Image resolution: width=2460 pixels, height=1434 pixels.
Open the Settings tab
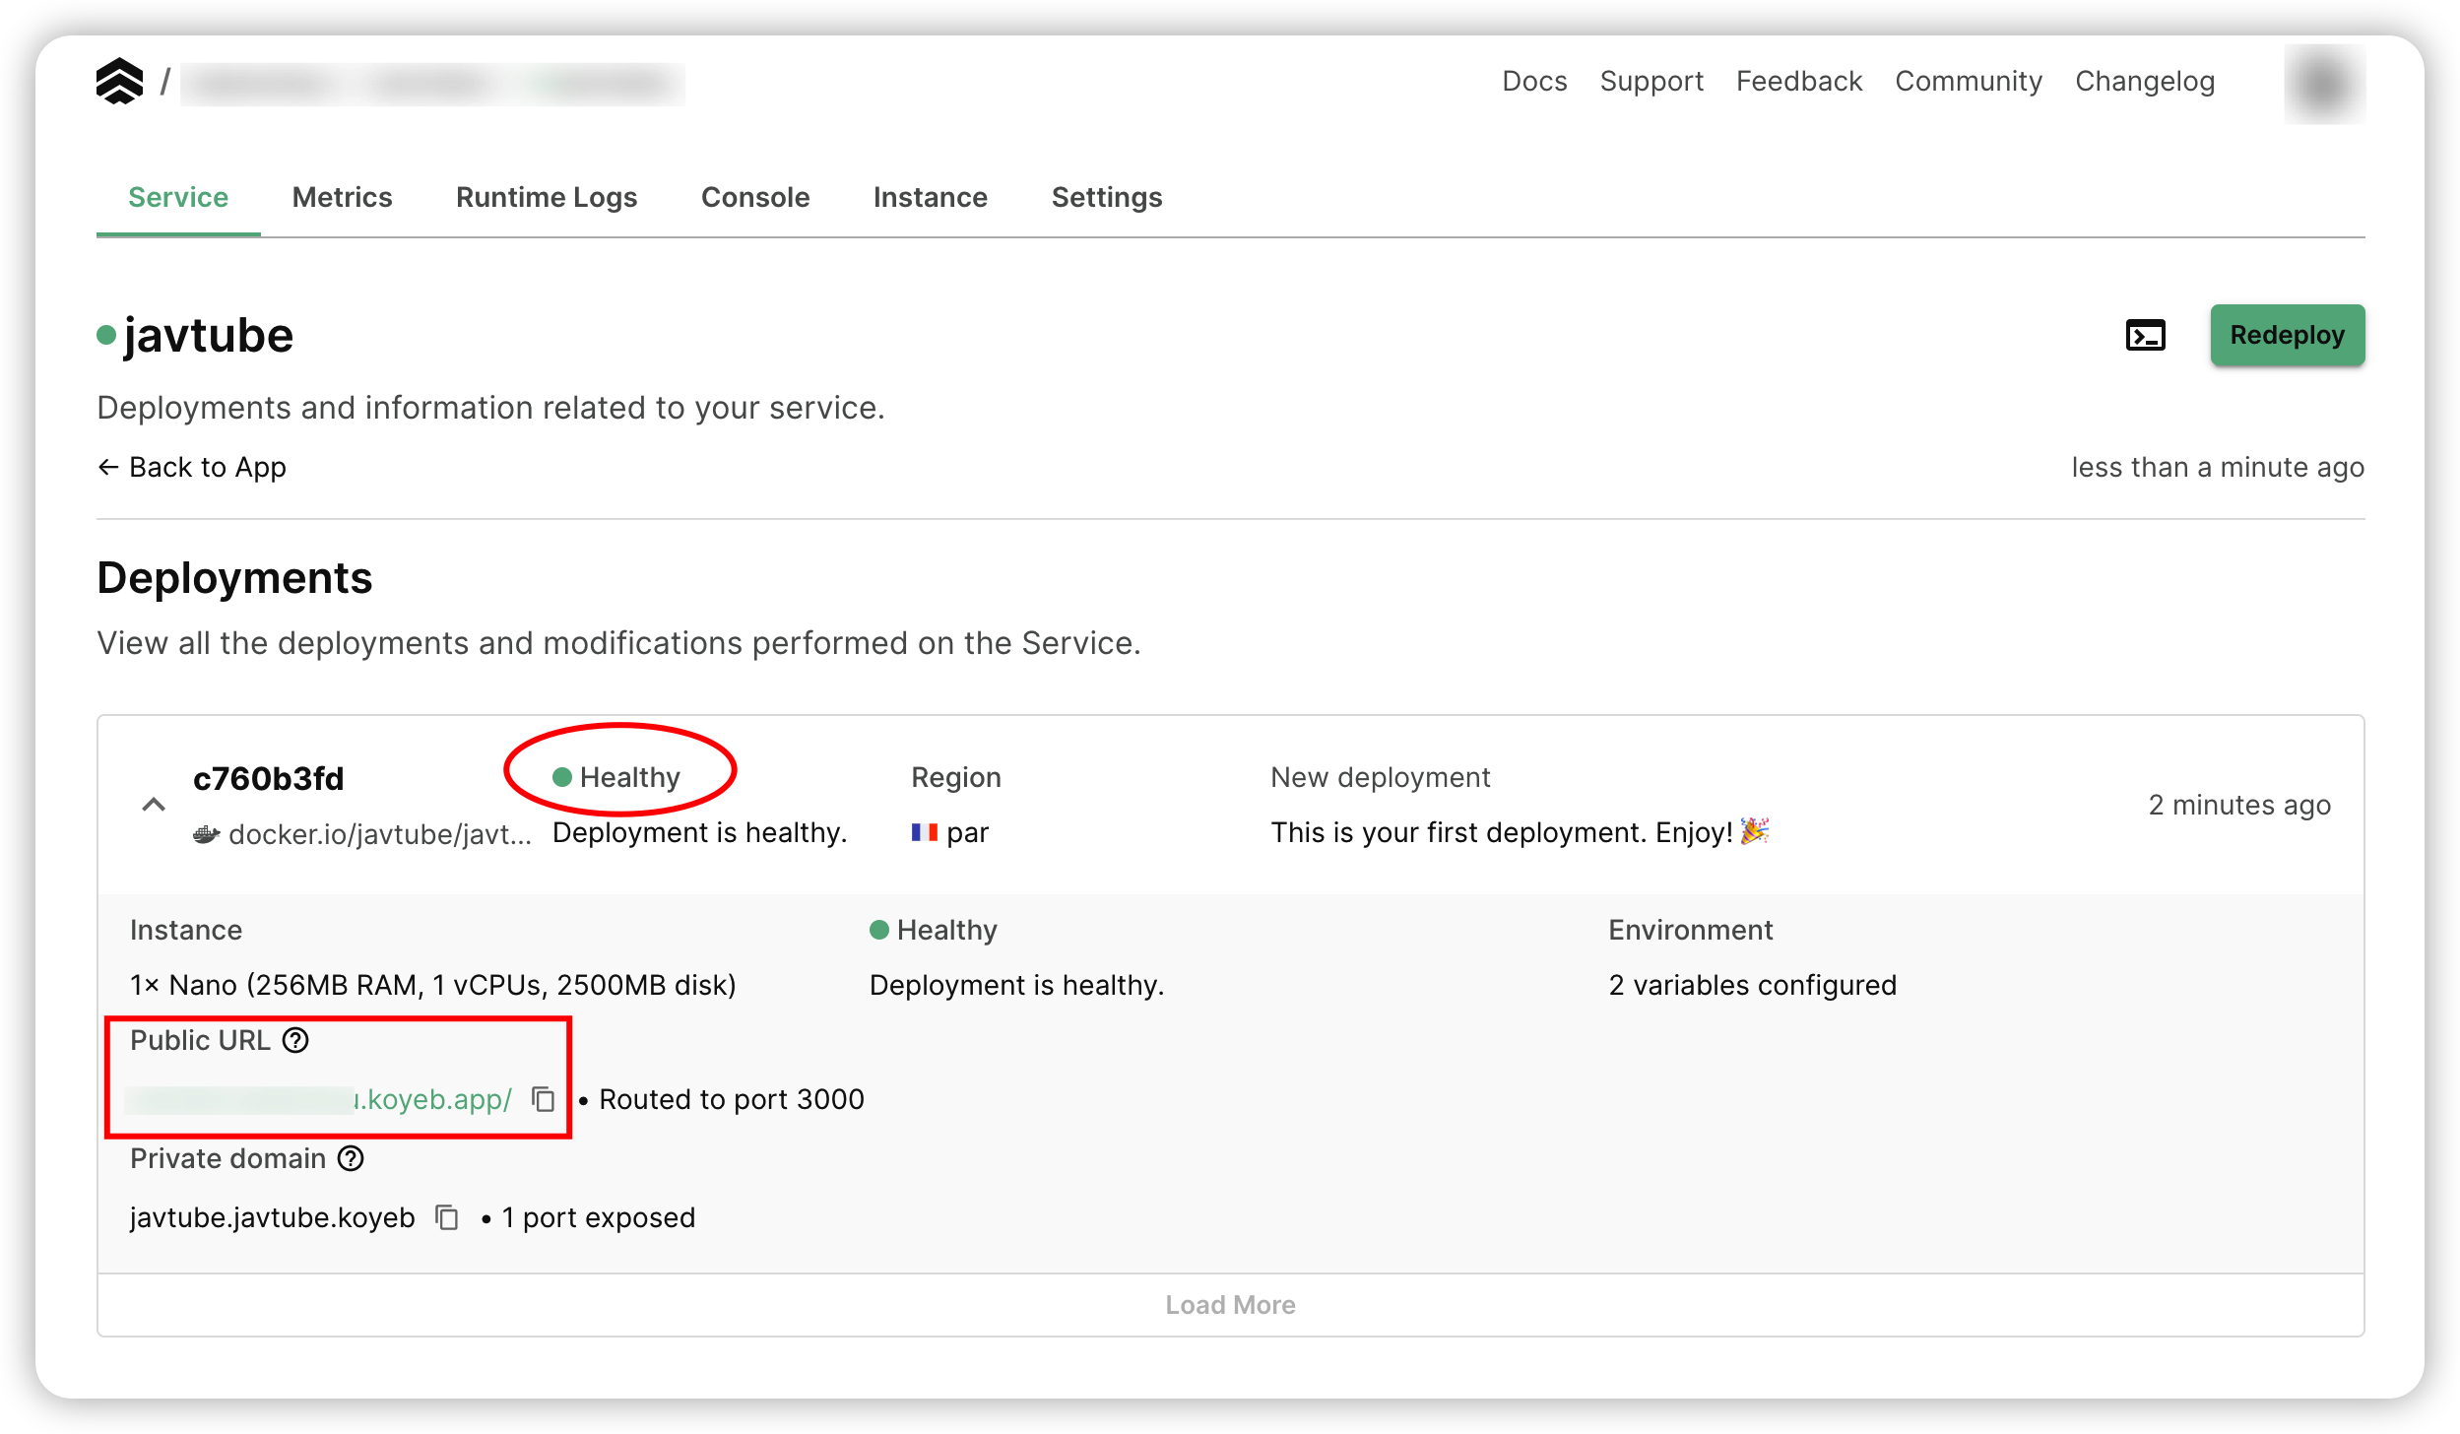tap(1106, 197)
